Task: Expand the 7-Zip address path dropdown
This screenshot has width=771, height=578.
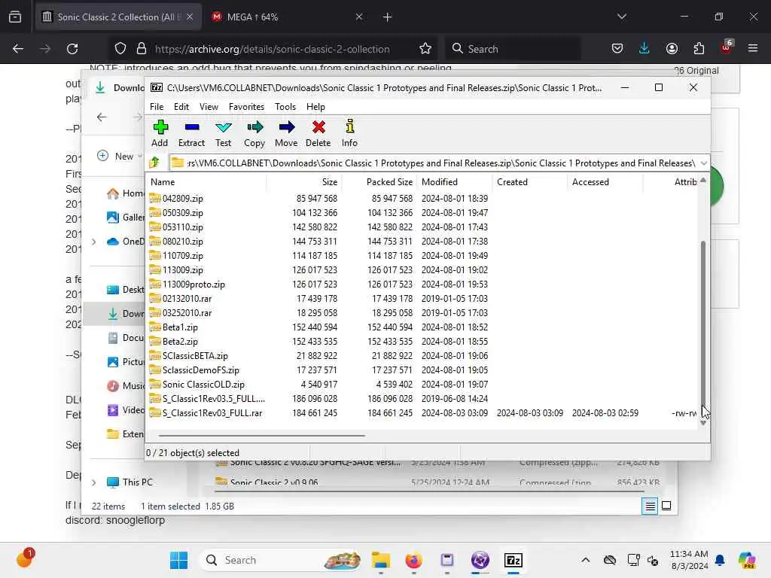Action: tap(704, 163)
